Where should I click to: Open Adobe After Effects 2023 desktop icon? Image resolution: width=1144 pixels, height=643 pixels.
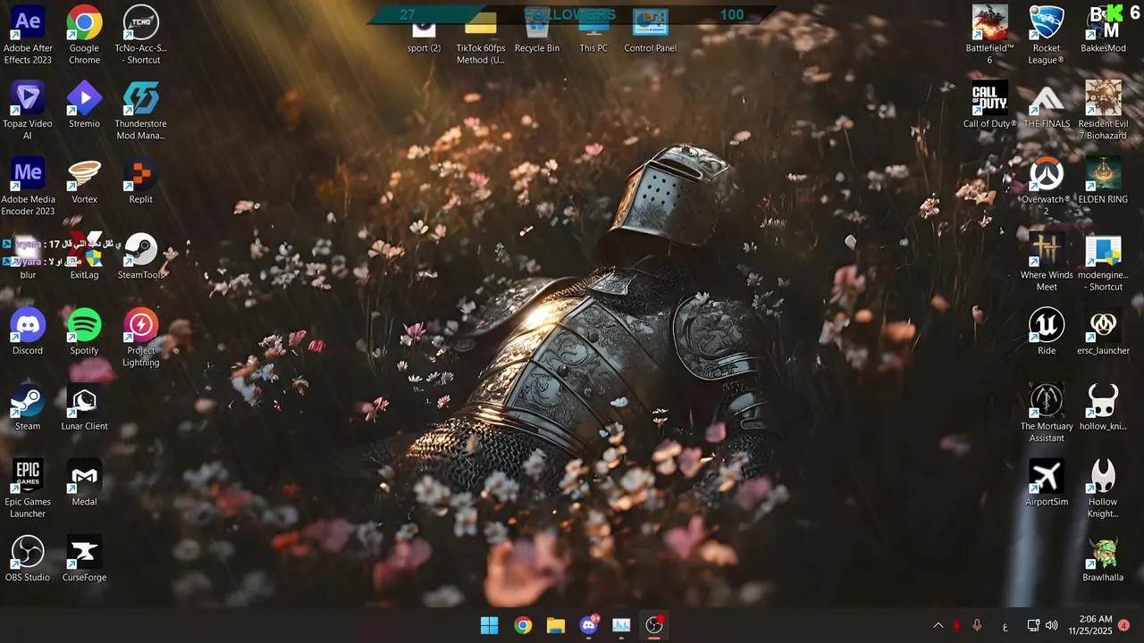coord(28,36)
